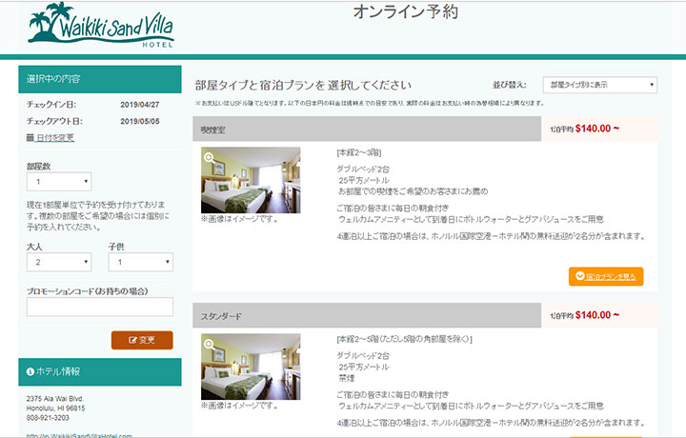Click the orange 変更 button
Viewport: 686px width, 438px height.
(142, 340)
